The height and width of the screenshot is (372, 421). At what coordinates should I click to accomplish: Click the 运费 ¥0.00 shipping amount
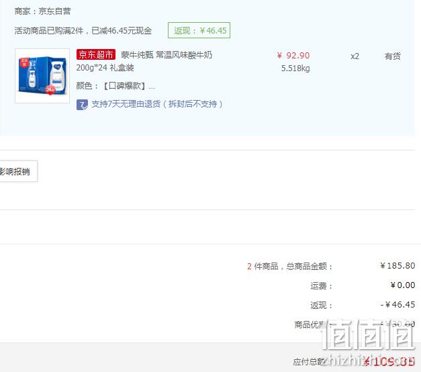(x=403, y=285)
